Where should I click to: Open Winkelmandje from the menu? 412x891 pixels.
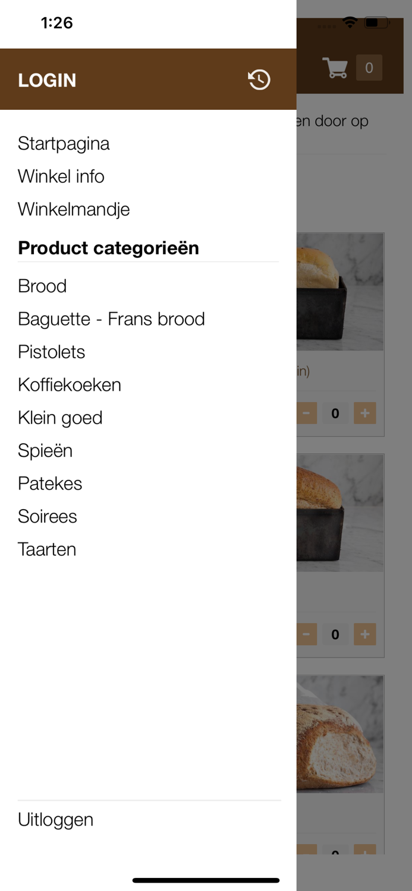pyautogui.click(x=74, y=209)
